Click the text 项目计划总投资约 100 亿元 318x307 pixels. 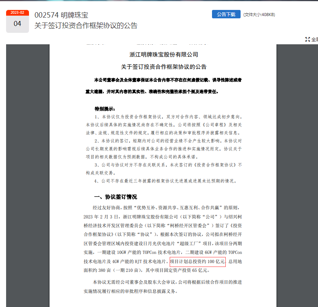point(198,262)
